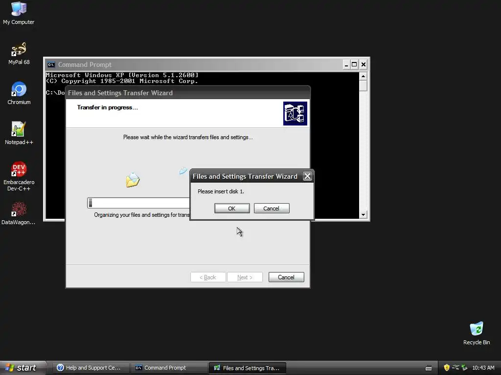Click the tray icon beside the clock

tap(464, 368)
